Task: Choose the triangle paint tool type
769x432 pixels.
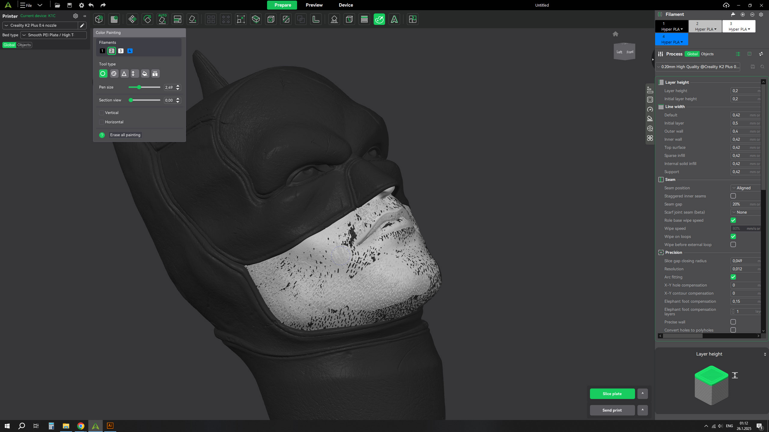Action: pyautogui.click(x=124, y=74)
